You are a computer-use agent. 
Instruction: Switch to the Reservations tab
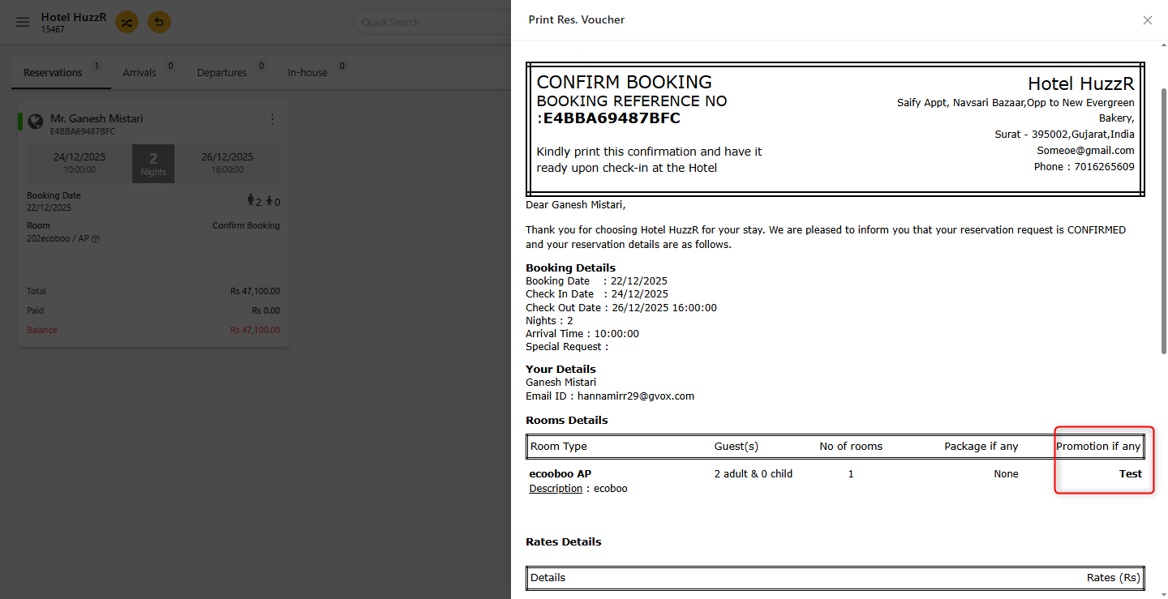coord(61,72)
